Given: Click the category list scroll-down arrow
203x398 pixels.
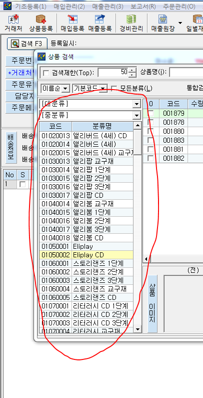Looking at the screenshot, I should [x=137, y=329].
